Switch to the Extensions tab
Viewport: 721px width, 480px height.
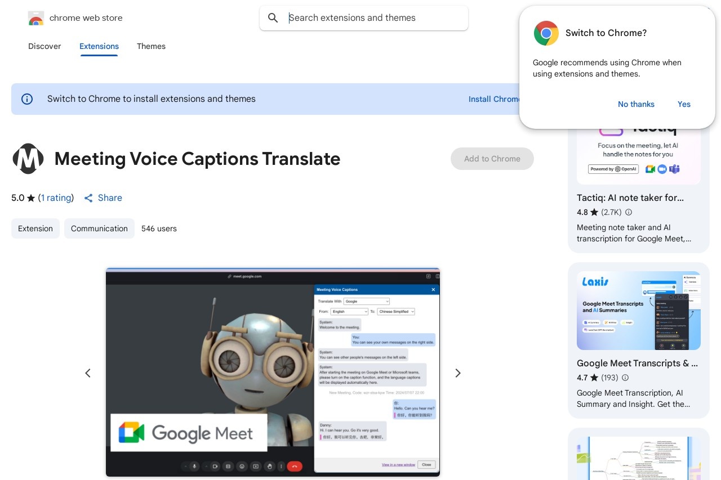(x=99, y=46)
